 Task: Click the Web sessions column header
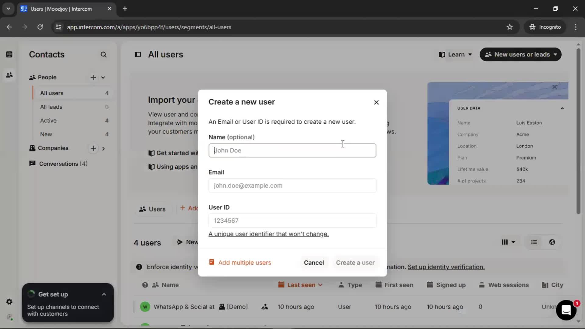(504, 285)
